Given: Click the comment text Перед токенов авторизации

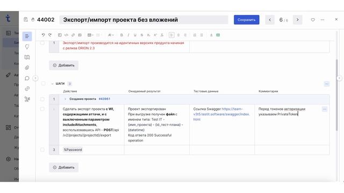Looking at the screenshot, I should click(x=282, y=109).
